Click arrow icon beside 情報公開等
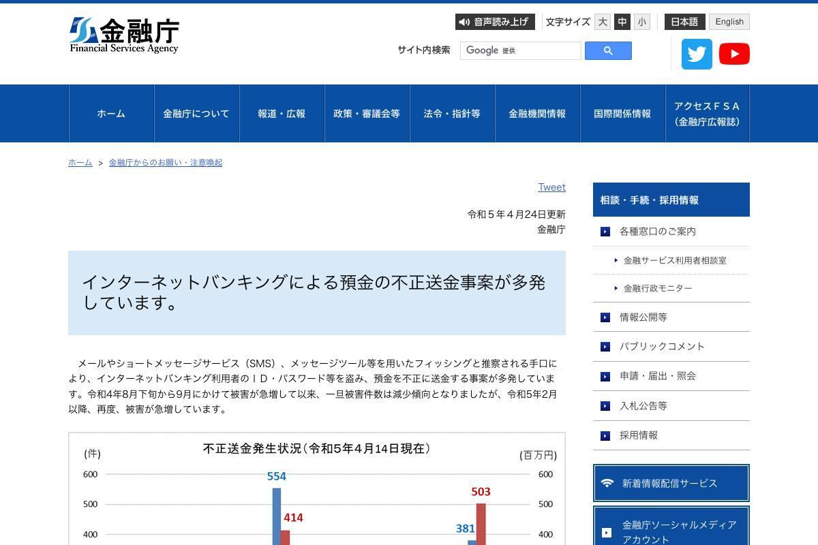Viewport: 818px width, 545px height. pyautogui.click(x=605, y=317)
